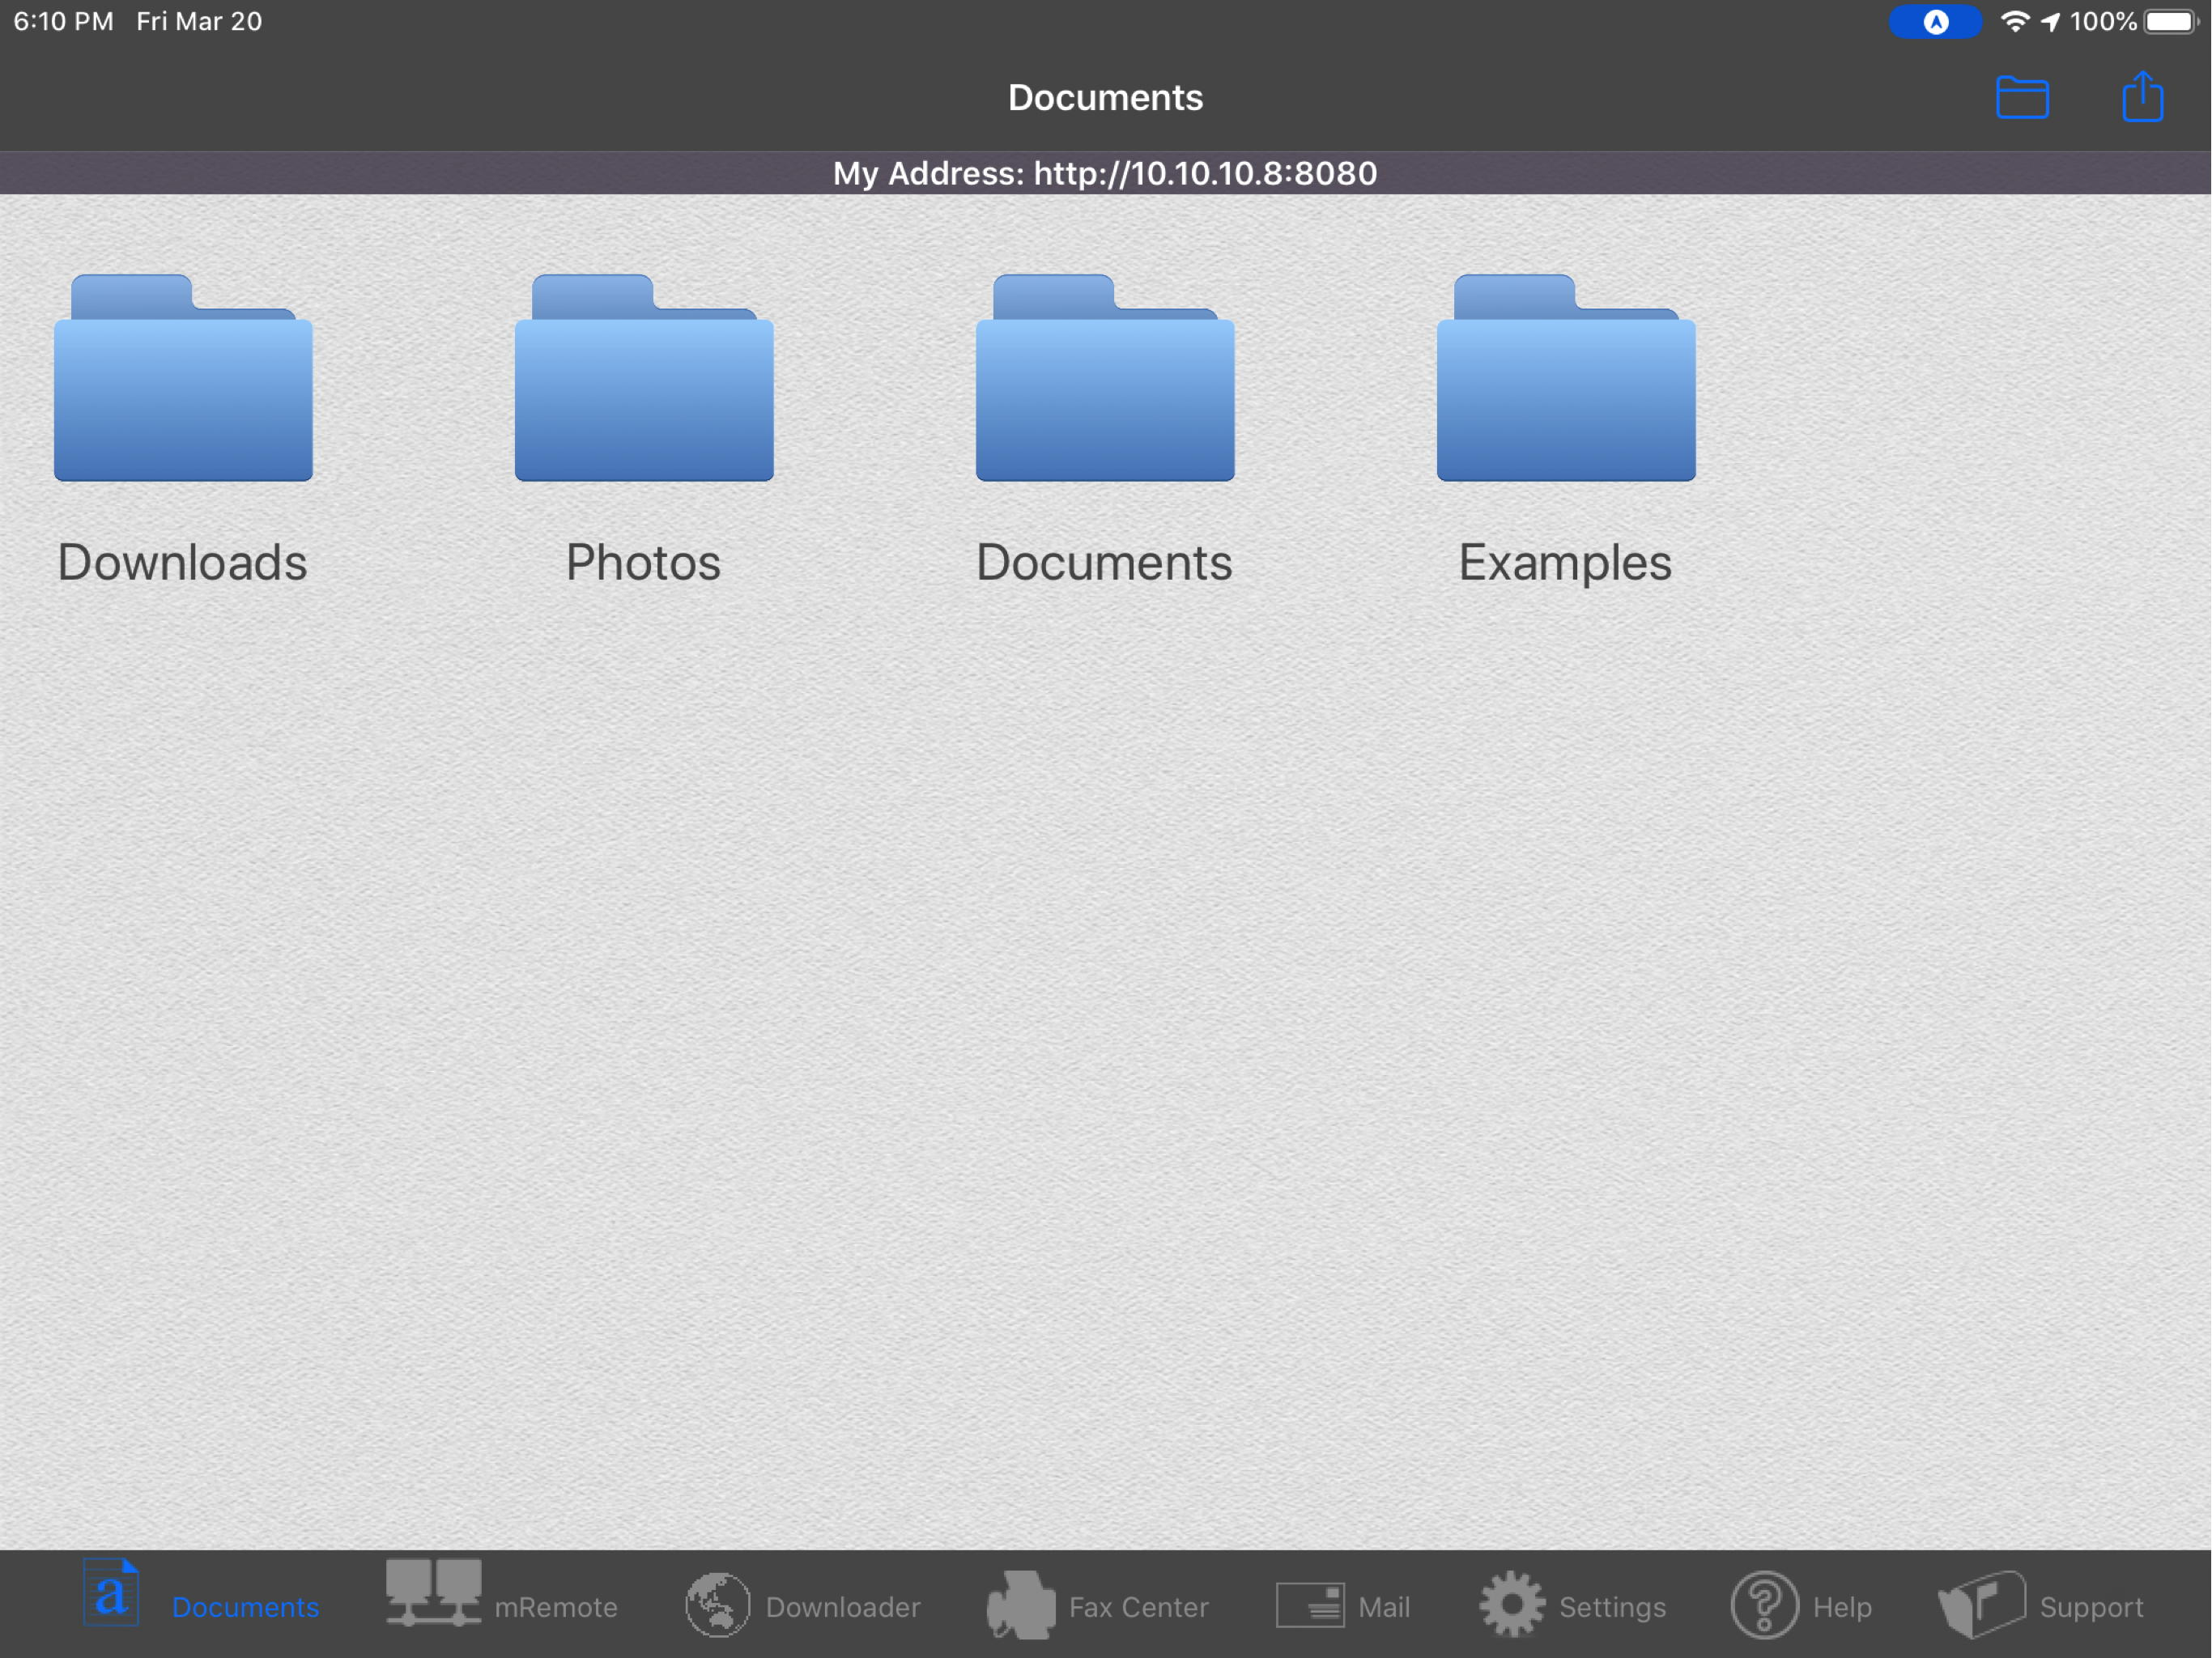Open the Mail tab

pyautogui.click(x=1343, y=1606)
